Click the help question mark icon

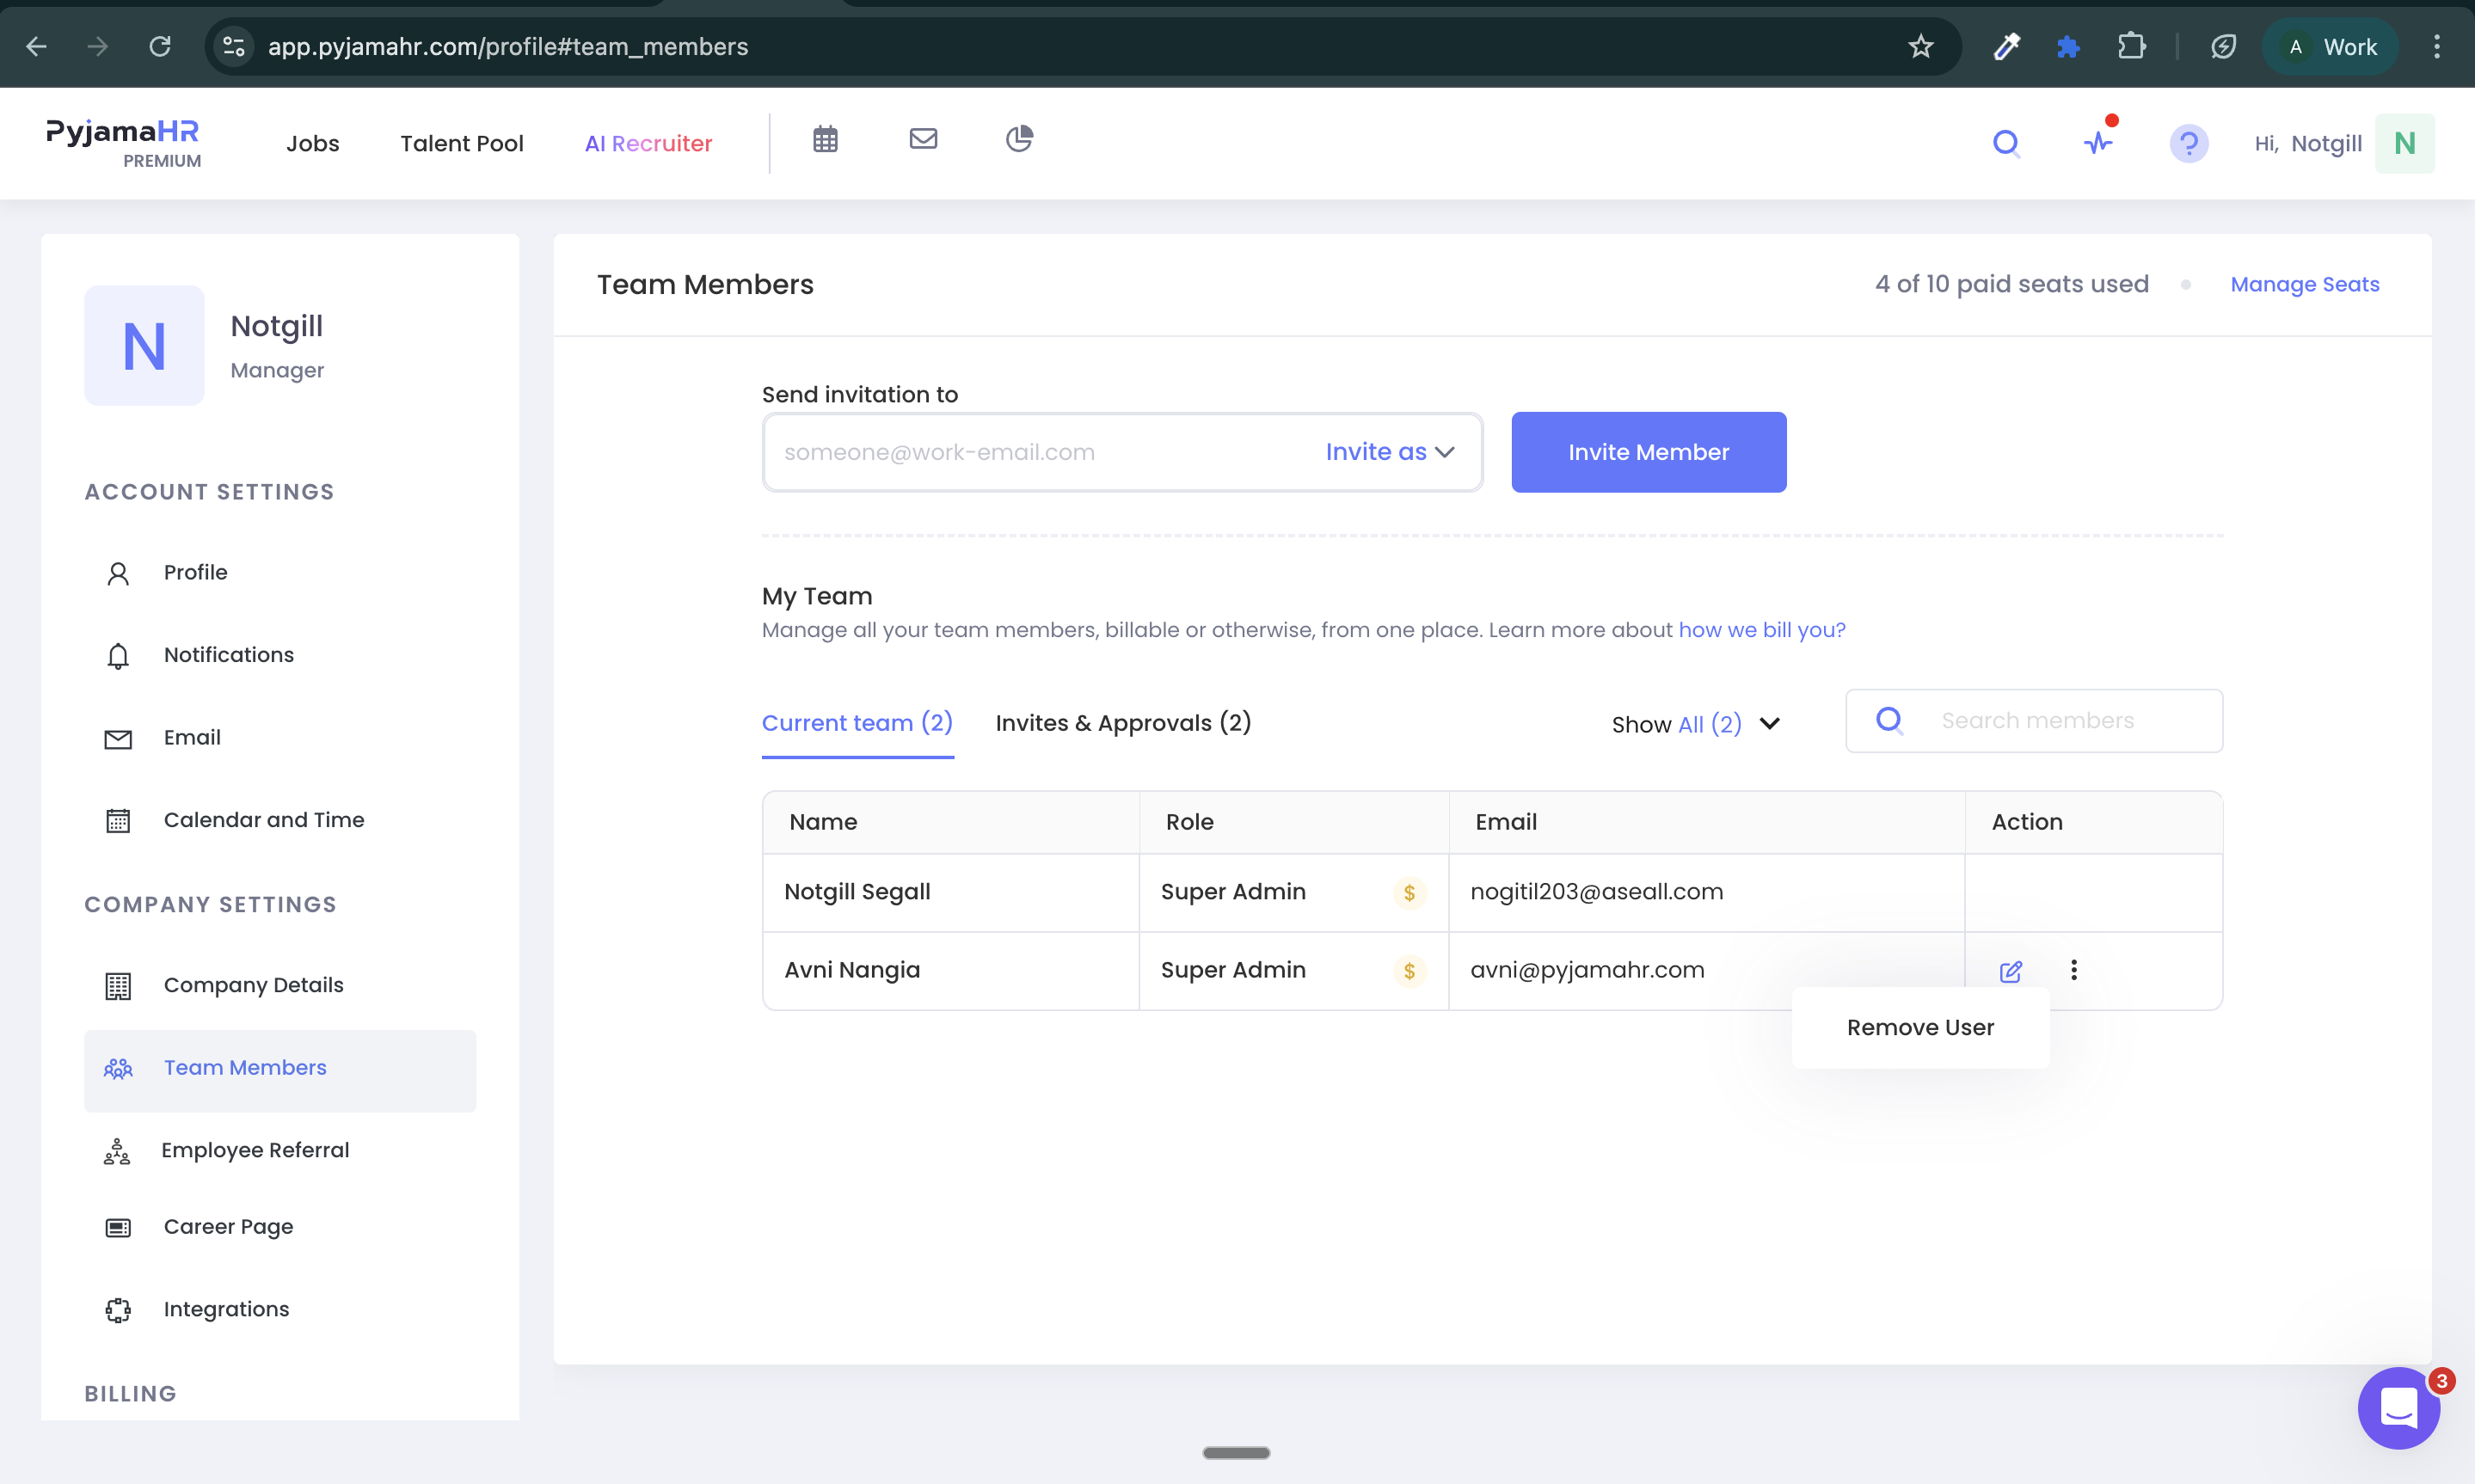tap(2189, 144)
